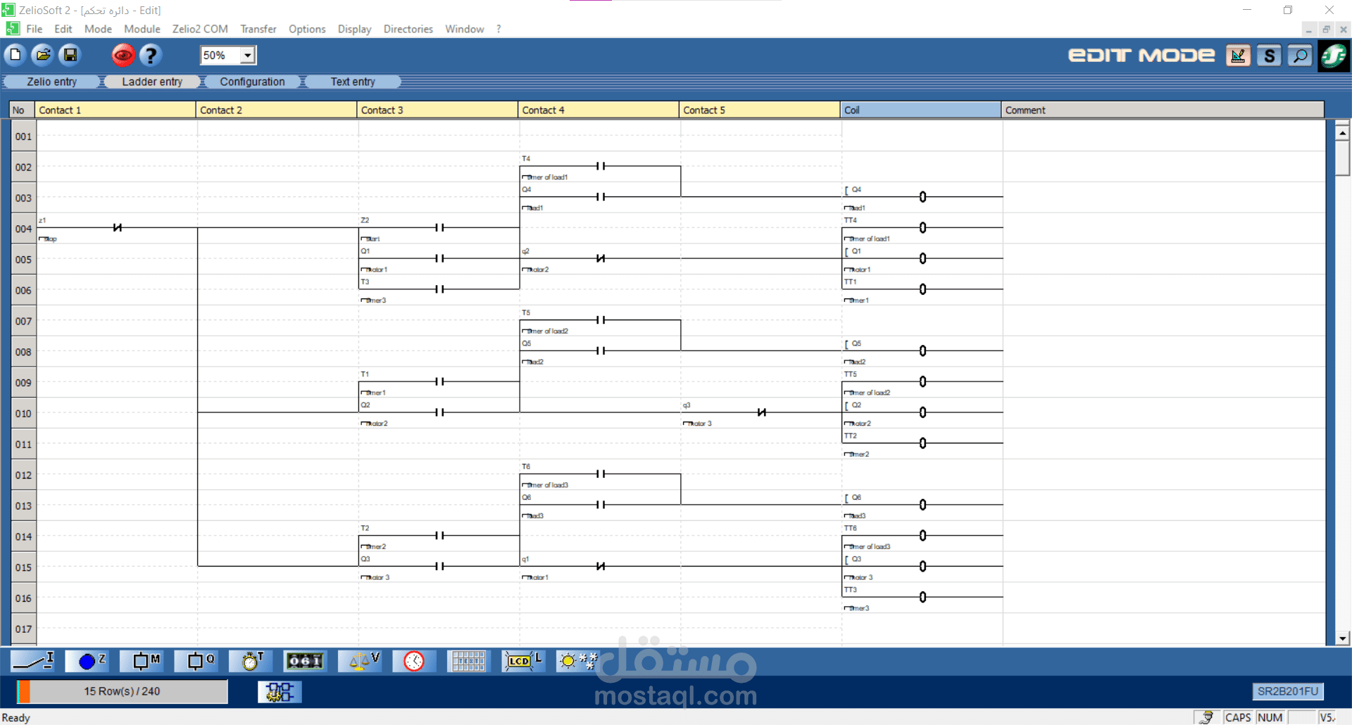Image resolution: width=1352 pixels, height=725 pixels.
Task: Select output coils Q palette icon
Action: [196, 661]
